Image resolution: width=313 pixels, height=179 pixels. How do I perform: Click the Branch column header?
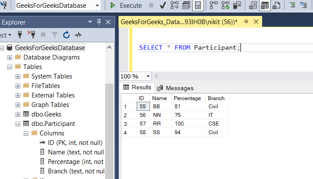(x=217, y=98)
